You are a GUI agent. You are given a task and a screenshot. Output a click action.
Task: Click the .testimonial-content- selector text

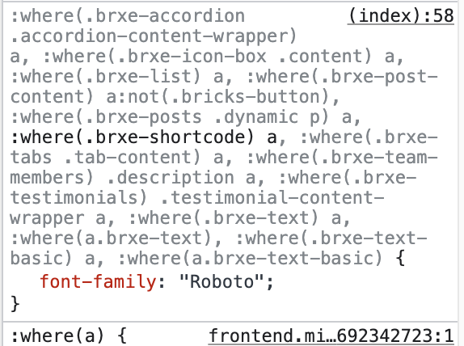[272, 198]
